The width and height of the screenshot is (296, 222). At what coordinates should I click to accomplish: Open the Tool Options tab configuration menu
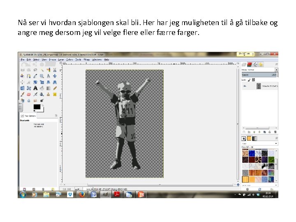tap(56, 116)
